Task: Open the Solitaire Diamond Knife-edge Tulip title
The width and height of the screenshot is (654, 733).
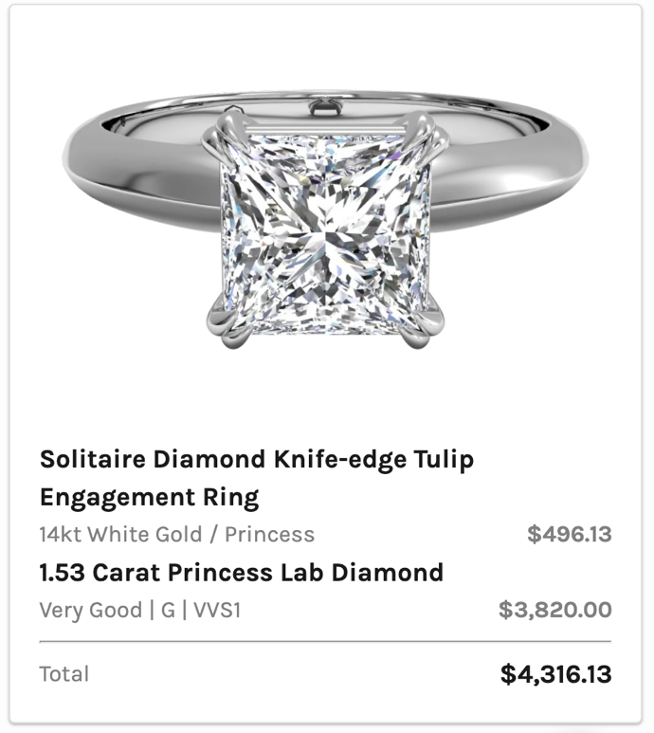Action: (x=257, y=460)
